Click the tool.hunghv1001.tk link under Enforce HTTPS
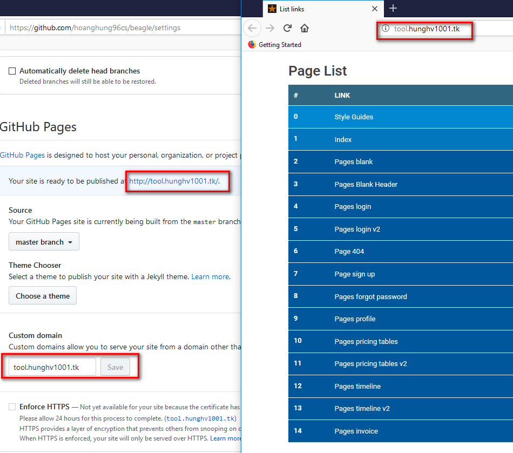The height and width of the screenshot is (453, 513). point(200,418)
